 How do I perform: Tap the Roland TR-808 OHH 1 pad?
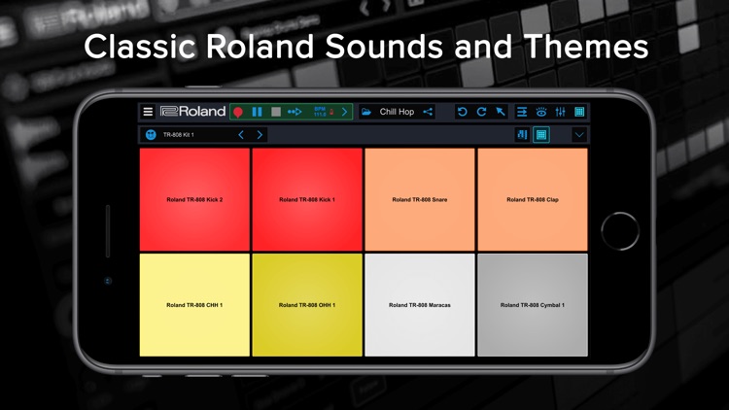point(307,305)
